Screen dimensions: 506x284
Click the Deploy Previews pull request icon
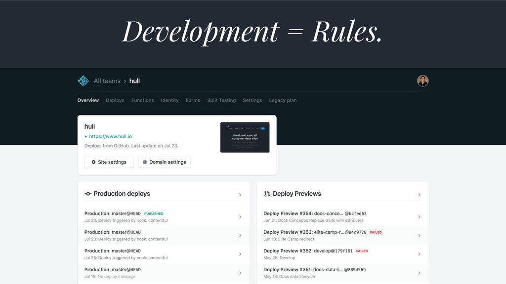tap(267, 194)
